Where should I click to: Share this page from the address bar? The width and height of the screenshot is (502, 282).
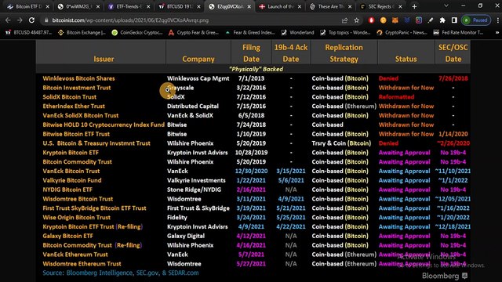tap(345, 20)
